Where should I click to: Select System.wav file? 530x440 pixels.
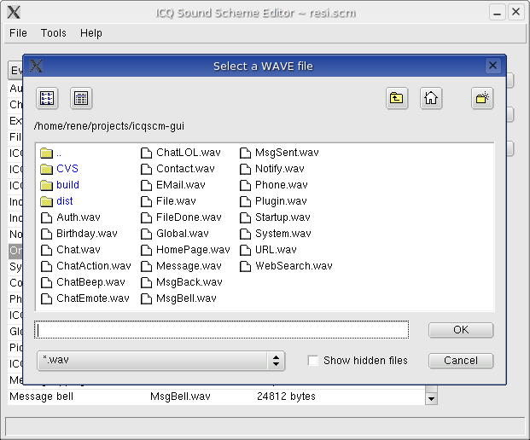[276, 234]
